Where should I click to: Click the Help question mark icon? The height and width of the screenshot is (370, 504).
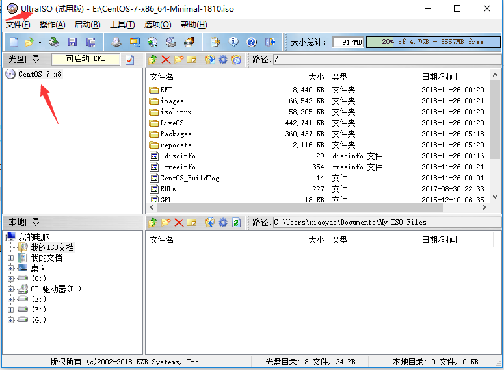coord(252,42)
